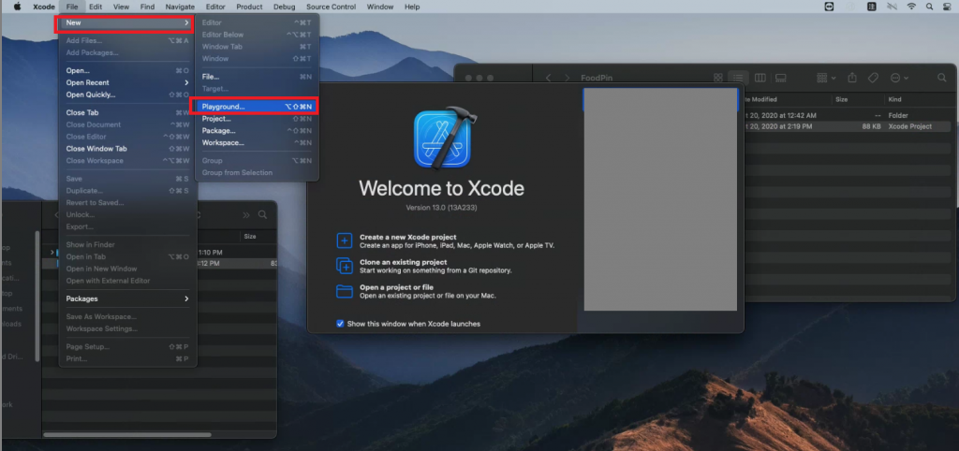Open Control Center from the menu bar
959x451 pixels.
[948, 7]
